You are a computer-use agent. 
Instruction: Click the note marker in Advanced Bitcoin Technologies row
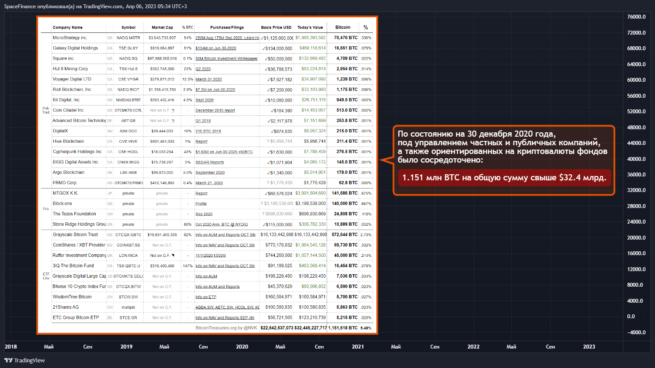(x=173, y=121)
